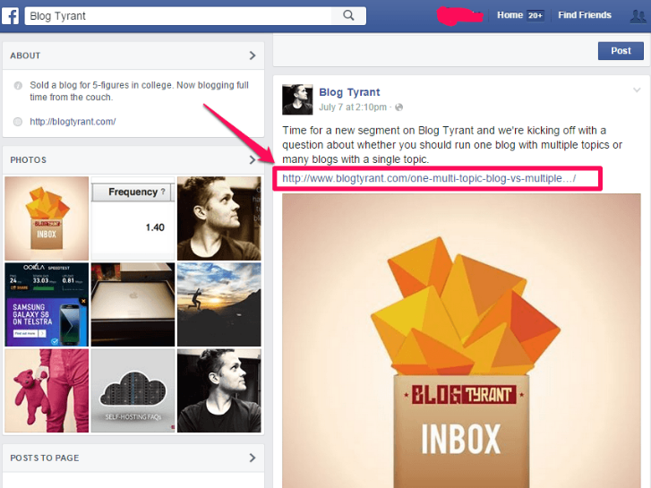This screenshot has width=651, height=488.
Task: Open the Samsung Galaxy S6 speedtest thumbnail
Action: (x=47, y=304)
